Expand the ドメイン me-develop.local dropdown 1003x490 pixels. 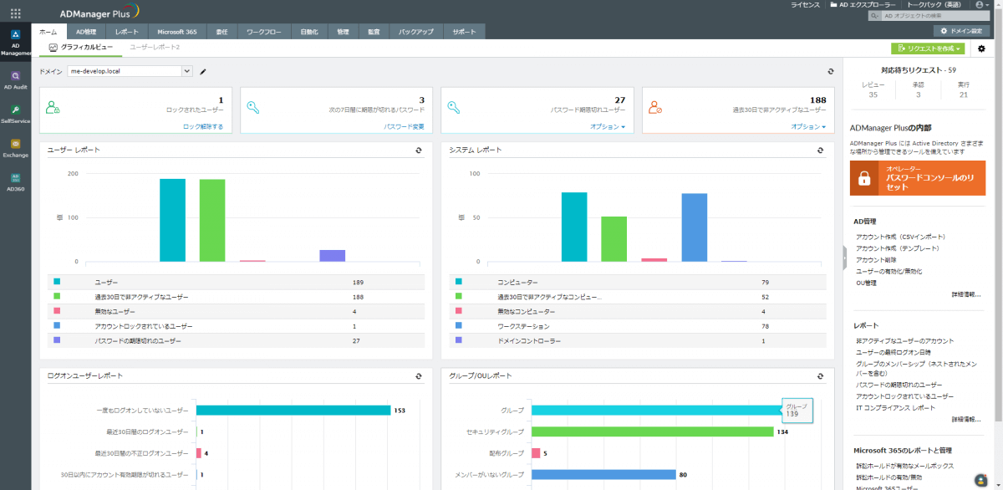(187, 71)
